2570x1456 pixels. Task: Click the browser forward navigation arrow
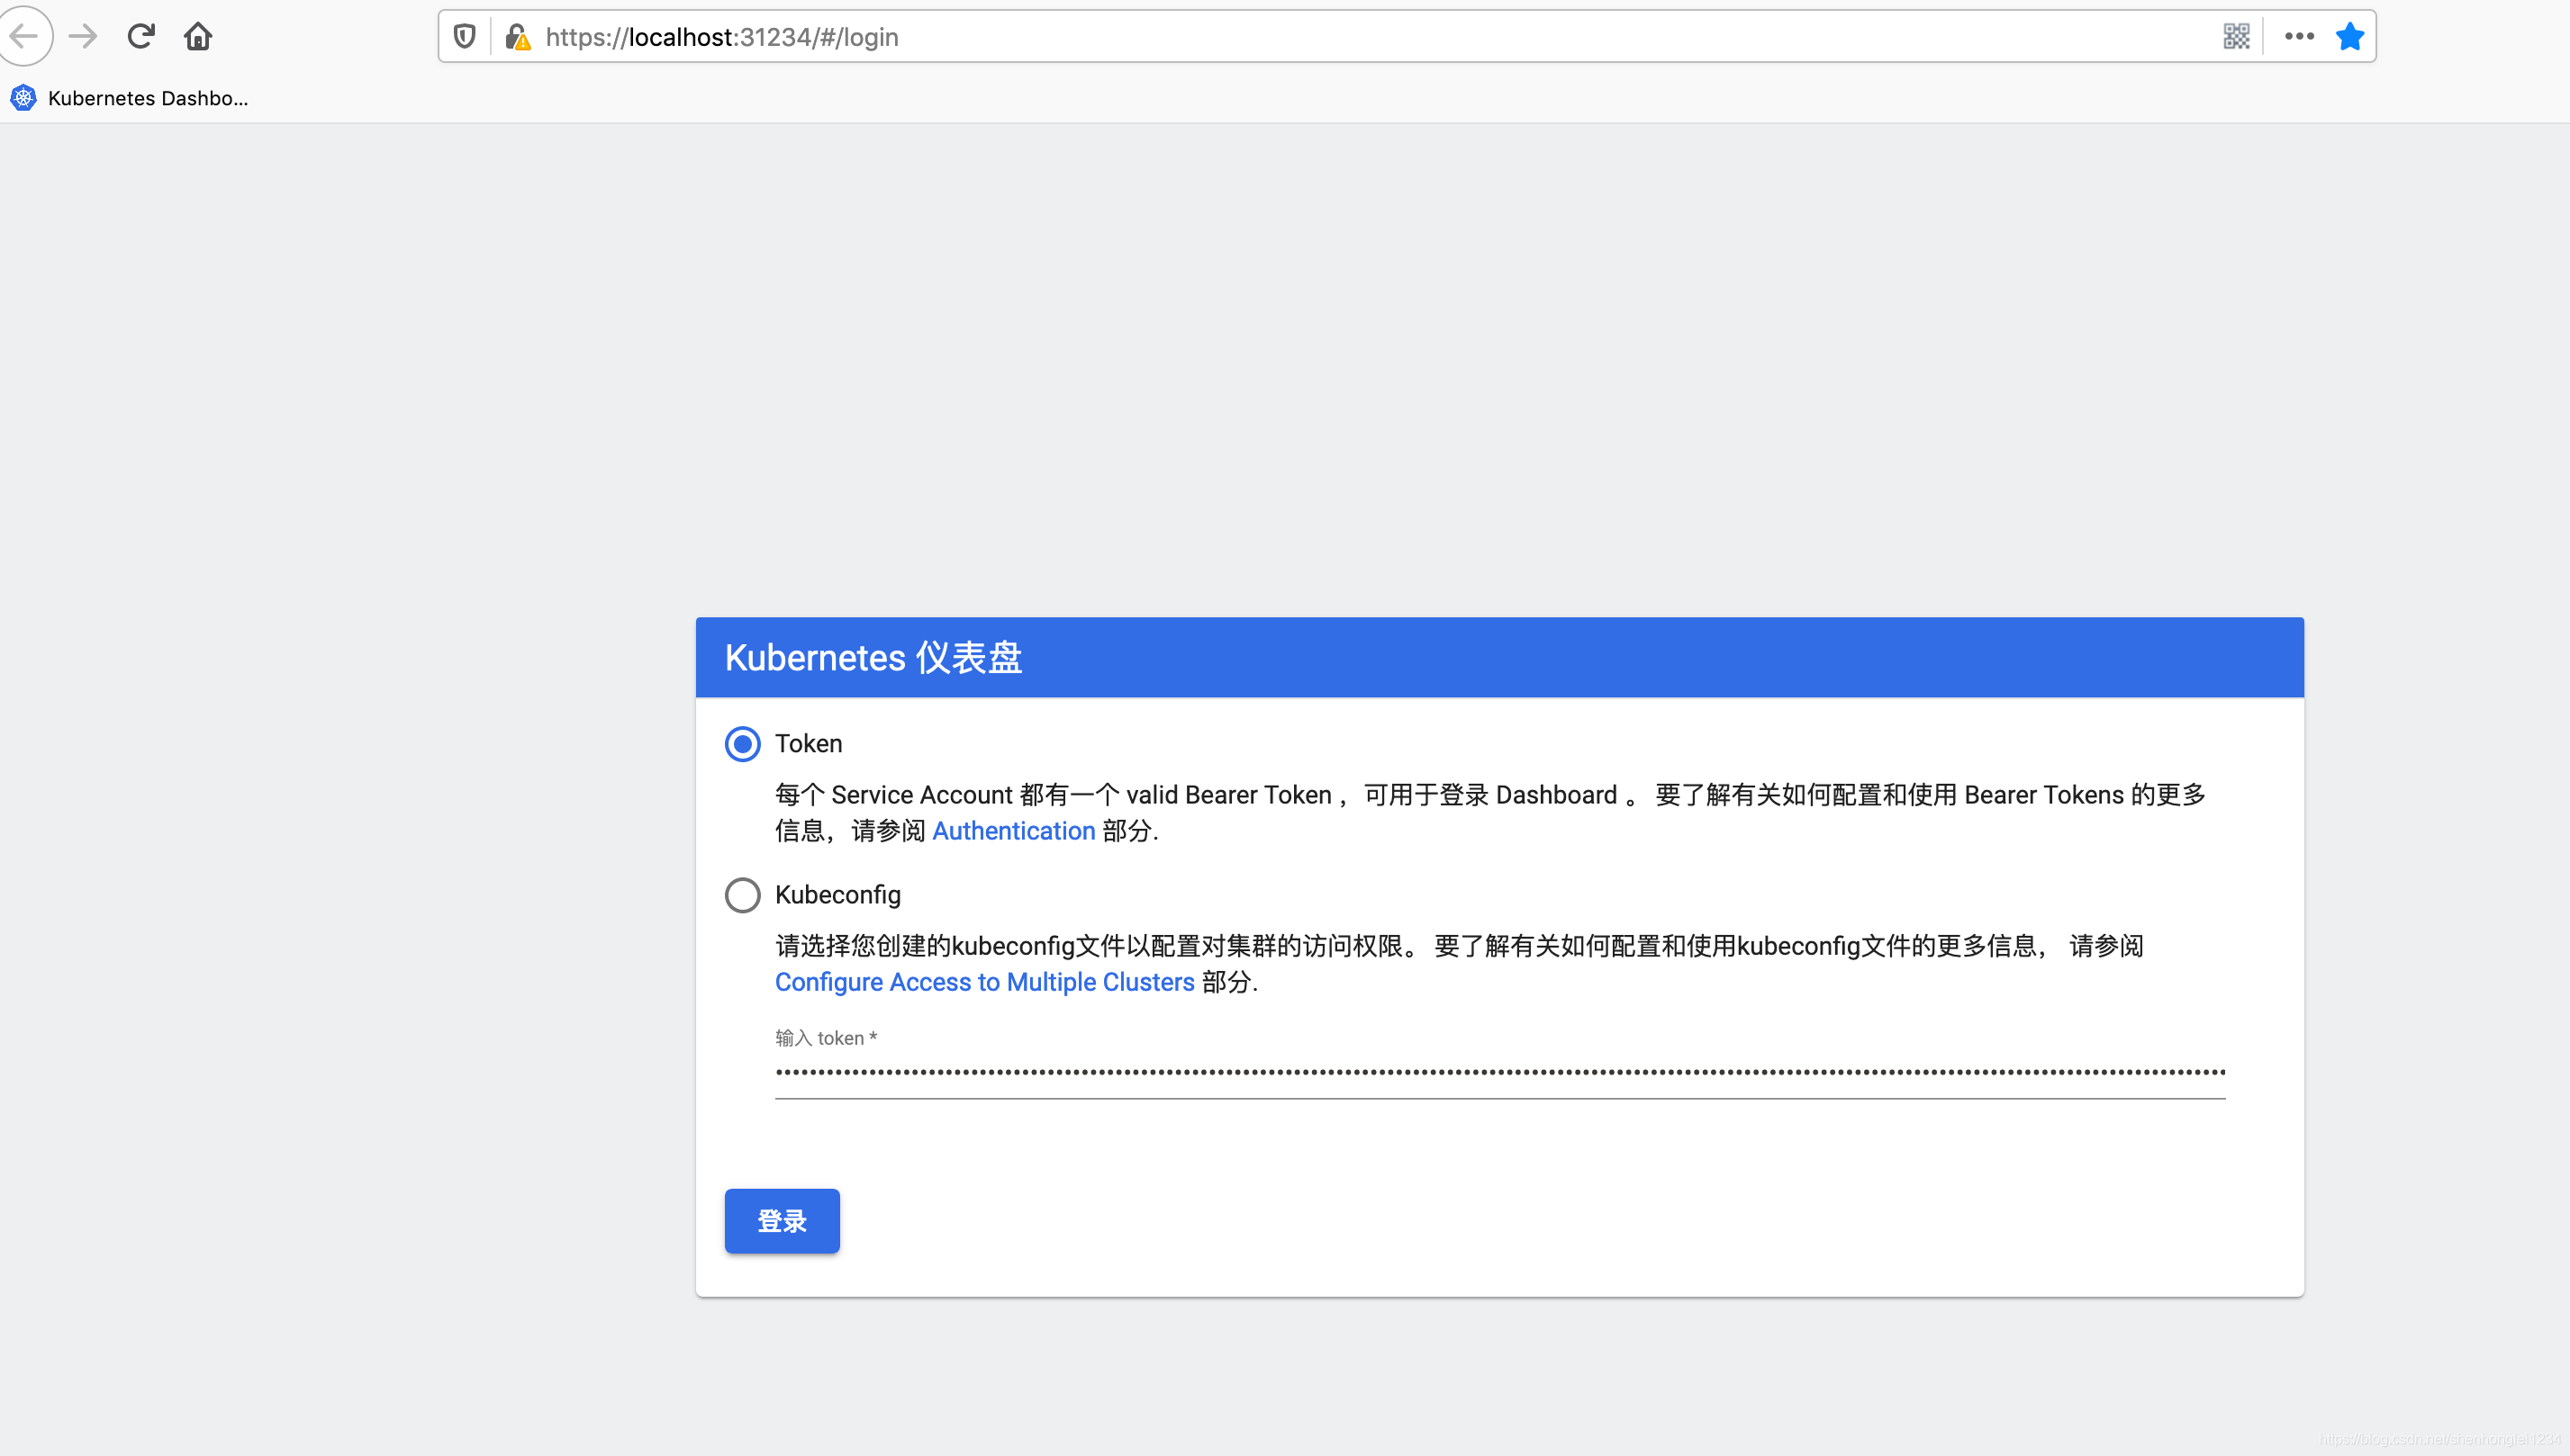point(83,36)
